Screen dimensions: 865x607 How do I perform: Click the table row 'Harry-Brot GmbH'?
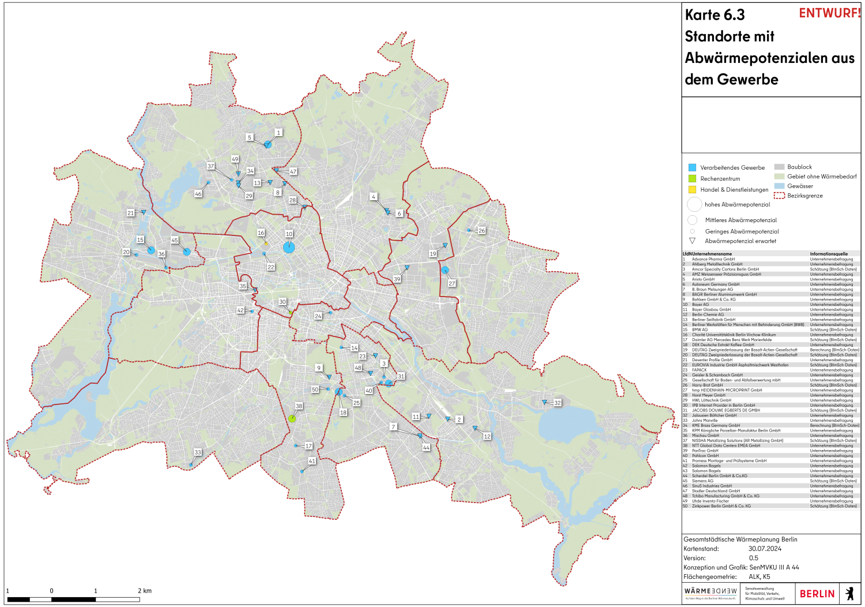coord(771,385)
